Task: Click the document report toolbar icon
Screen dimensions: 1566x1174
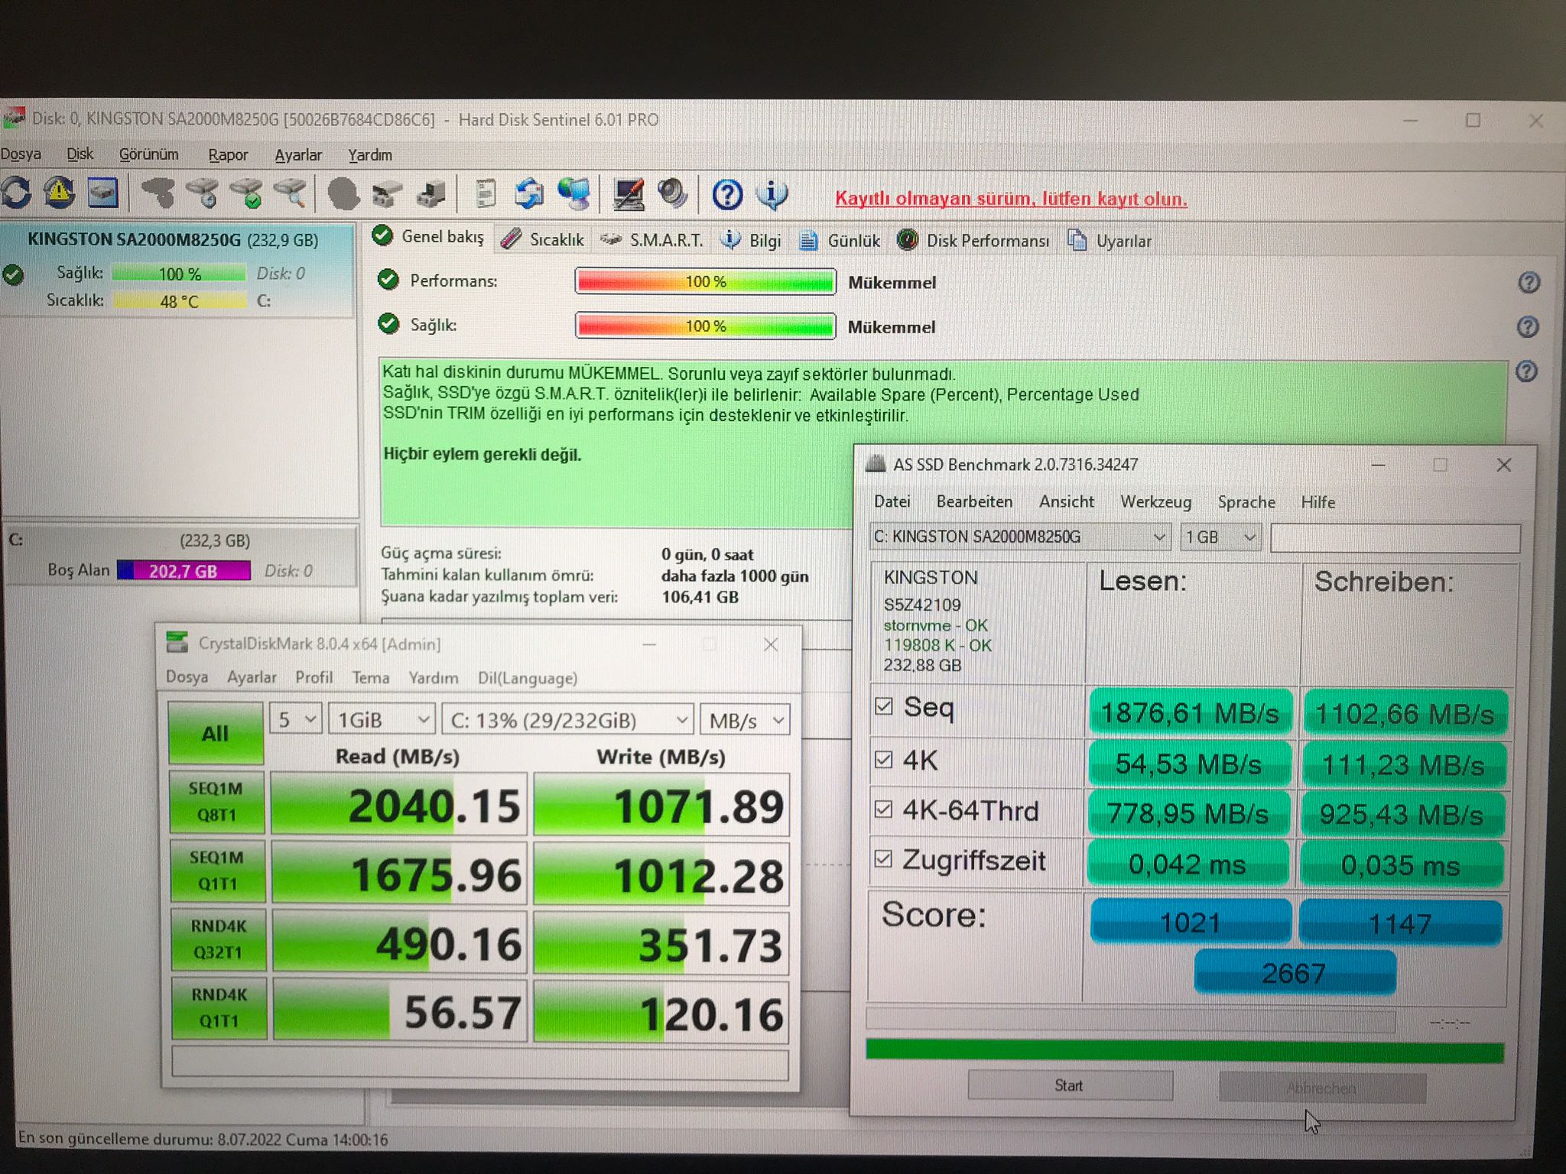Action: pos(485,194)
